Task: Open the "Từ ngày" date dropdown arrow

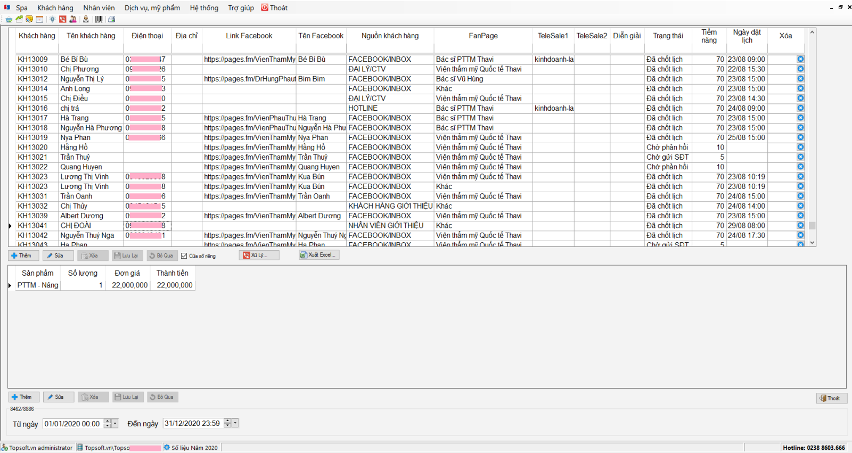Action: click(x=115, y=424)
